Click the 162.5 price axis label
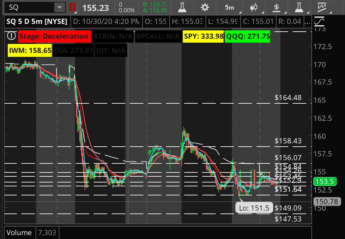This screenshot has width=345, height=239. 323,118
